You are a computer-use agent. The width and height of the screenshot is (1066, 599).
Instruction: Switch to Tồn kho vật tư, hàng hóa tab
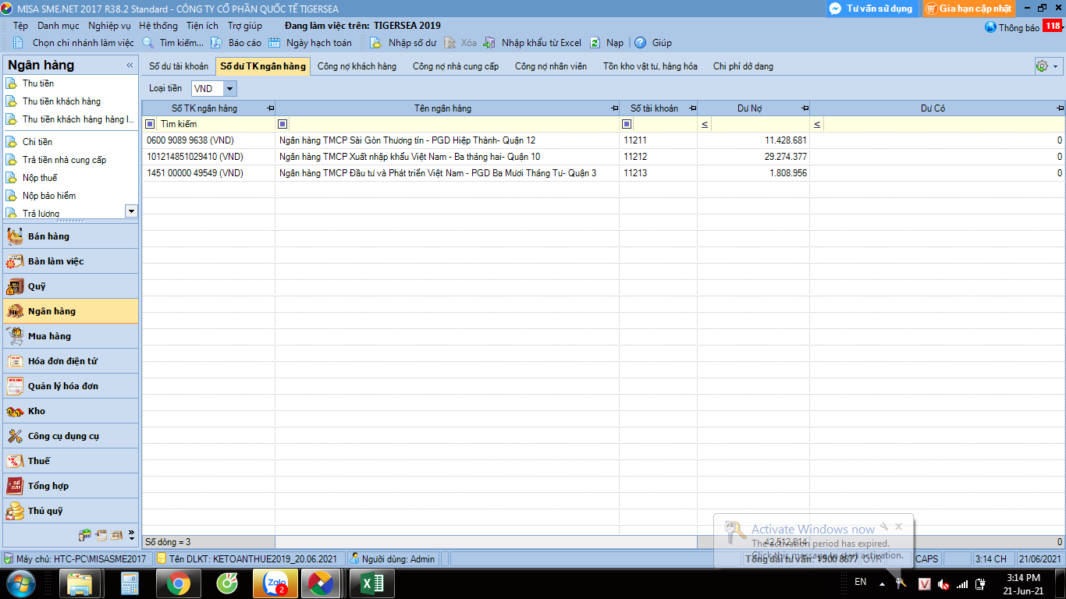(x=650, y=66)
